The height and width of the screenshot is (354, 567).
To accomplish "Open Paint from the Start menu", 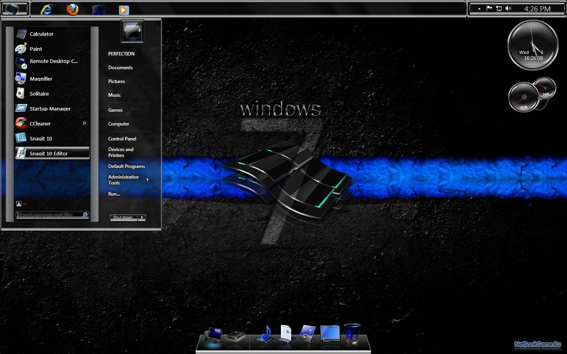I will [x=52, y=49].
